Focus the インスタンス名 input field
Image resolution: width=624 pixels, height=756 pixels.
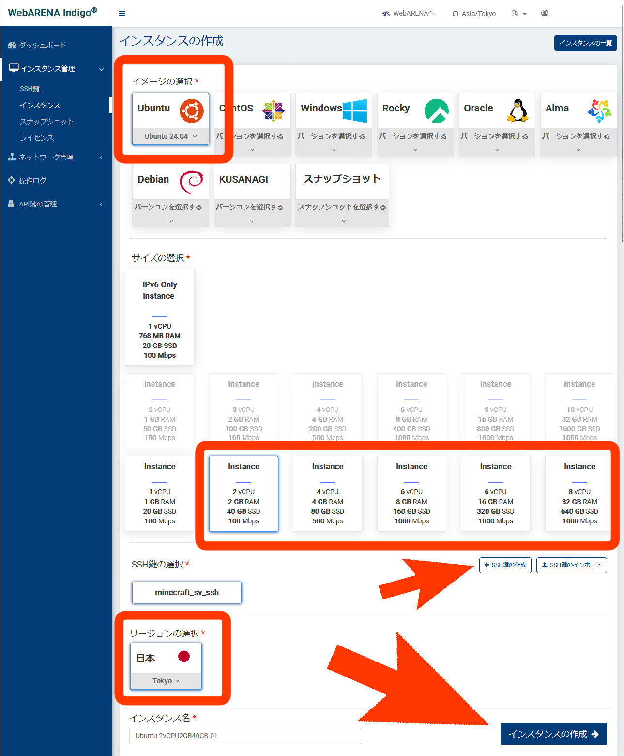tap(245, 736)
